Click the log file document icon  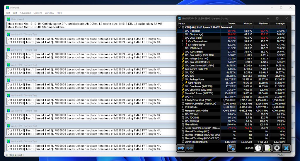267,148
